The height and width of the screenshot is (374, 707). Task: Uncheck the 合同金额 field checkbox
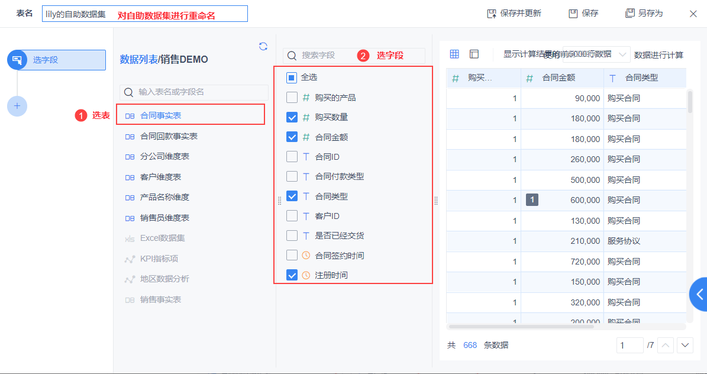[x=292, y=137]
